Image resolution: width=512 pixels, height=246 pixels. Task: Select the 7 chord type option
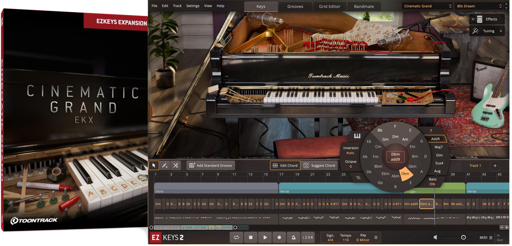(x=431, y=131)
